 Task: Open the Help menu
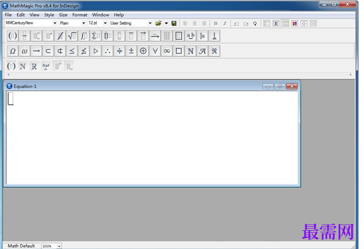tap(119, 15)
